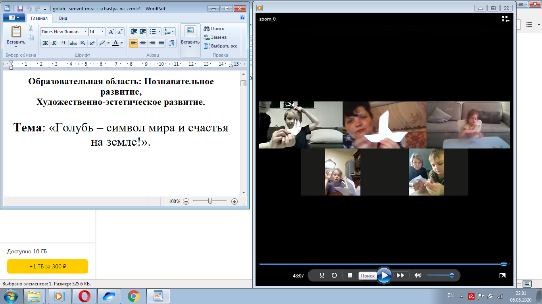Toggle italic formatting (К) button
Image resolution: width=542 pixels, height=304 pixels.
coord(54,43)
